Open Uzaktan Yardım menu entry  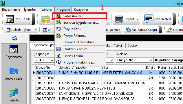point(80,49)
